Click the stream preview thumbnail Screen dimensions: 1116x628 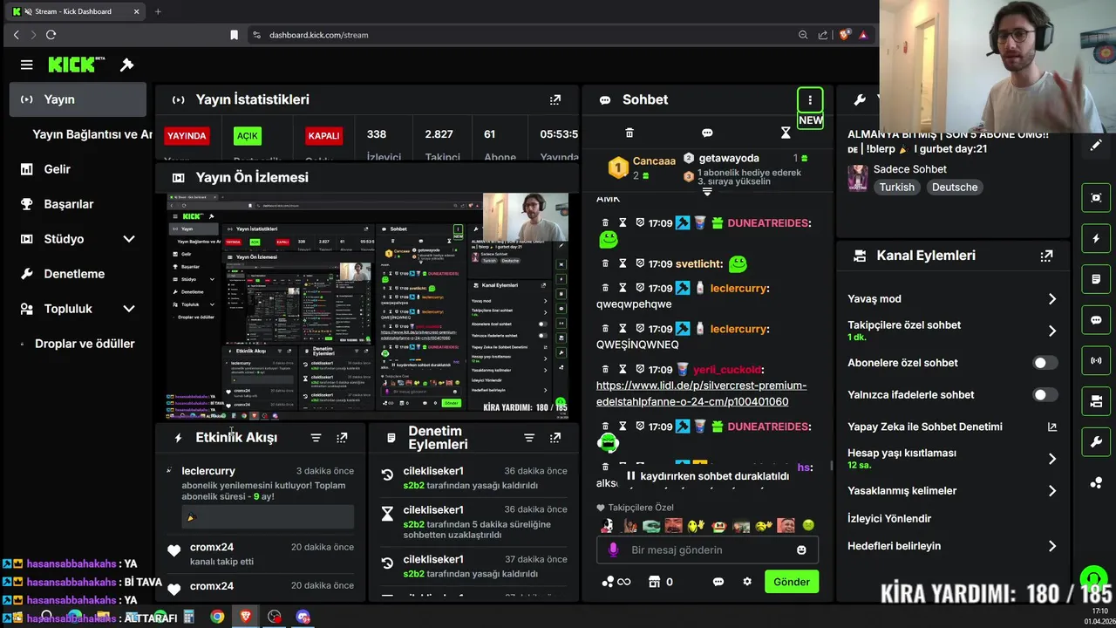tap(367, 306)
